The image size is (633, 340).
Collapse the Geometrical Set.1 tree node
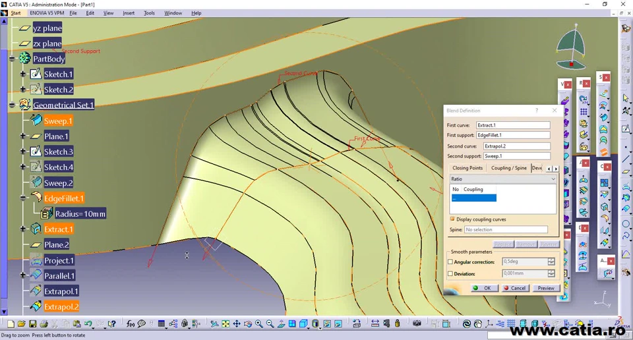coord(13,105)
